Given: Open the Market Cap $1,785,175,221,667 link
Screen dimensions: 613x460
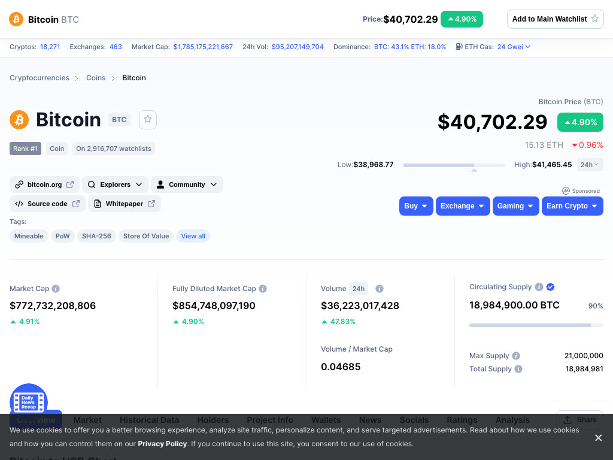Looking at the screenshot, I should [x=203, y=47].
